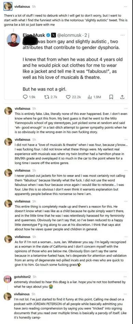Screen dimensions: 133x324
Task: Open more options on "This is entirely fake" post
Action: point(125,108)
